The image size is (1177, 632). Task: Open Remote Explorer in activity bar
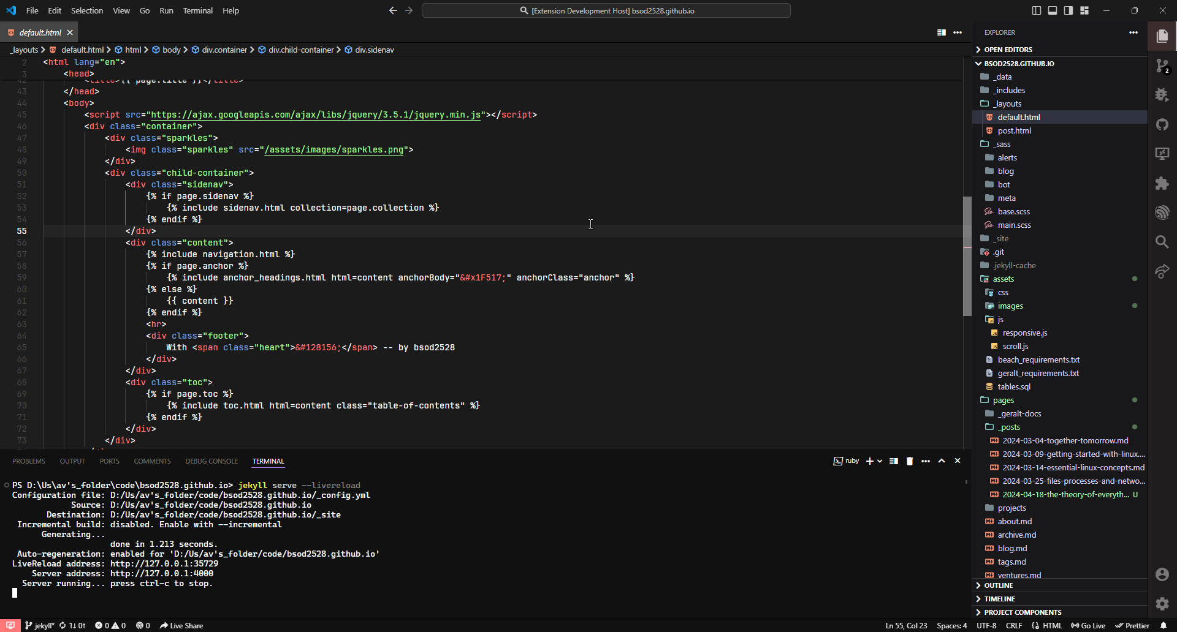(1162, 154)
